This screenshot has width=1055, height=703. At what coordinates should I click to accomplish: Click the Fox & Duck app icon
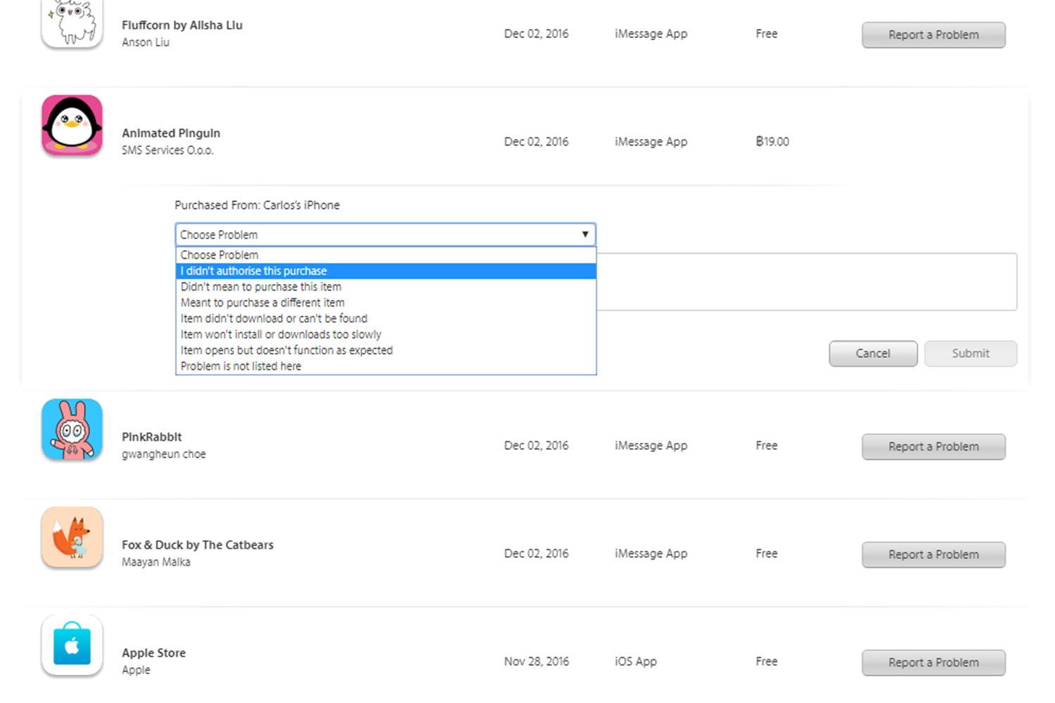click(x=72, y=538)
